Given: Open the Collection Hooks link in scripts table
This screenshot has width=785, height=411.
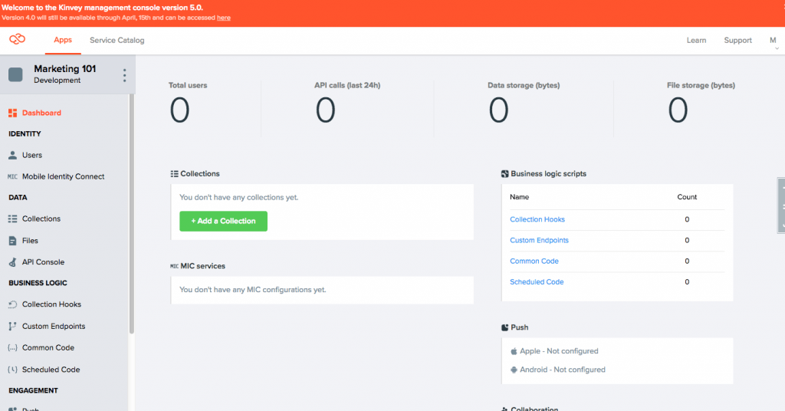Looking at the screenshot, I should click(x=537, y=219).
